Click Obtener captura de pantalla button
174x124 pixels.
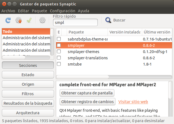(x=87, y=93)
